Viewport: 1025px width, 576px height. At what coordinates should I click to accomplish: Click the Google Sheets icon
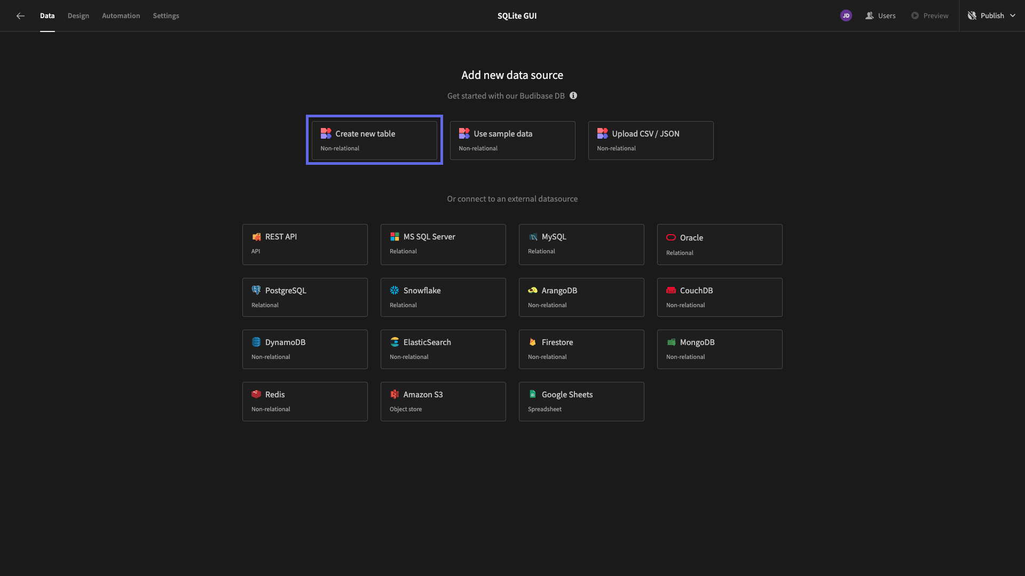pos(532,394)
